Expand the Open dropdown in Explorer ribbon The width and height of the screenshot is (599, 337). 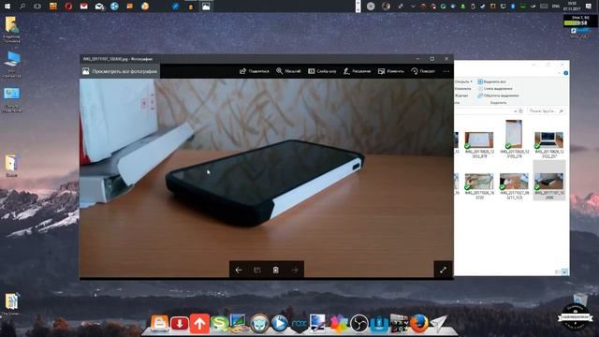point(463,81)
